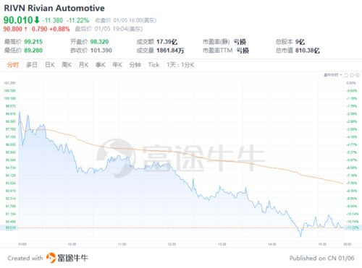This screenshot has height=268, width=362.
Task: Click the rightmost circular chart toolbar icon
Action: point(358,75)
